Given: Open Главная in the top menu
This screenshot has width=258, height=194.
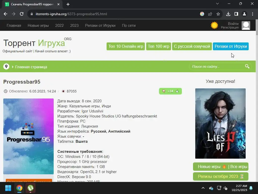Looking at the screenshot, I should coord(14,26).
